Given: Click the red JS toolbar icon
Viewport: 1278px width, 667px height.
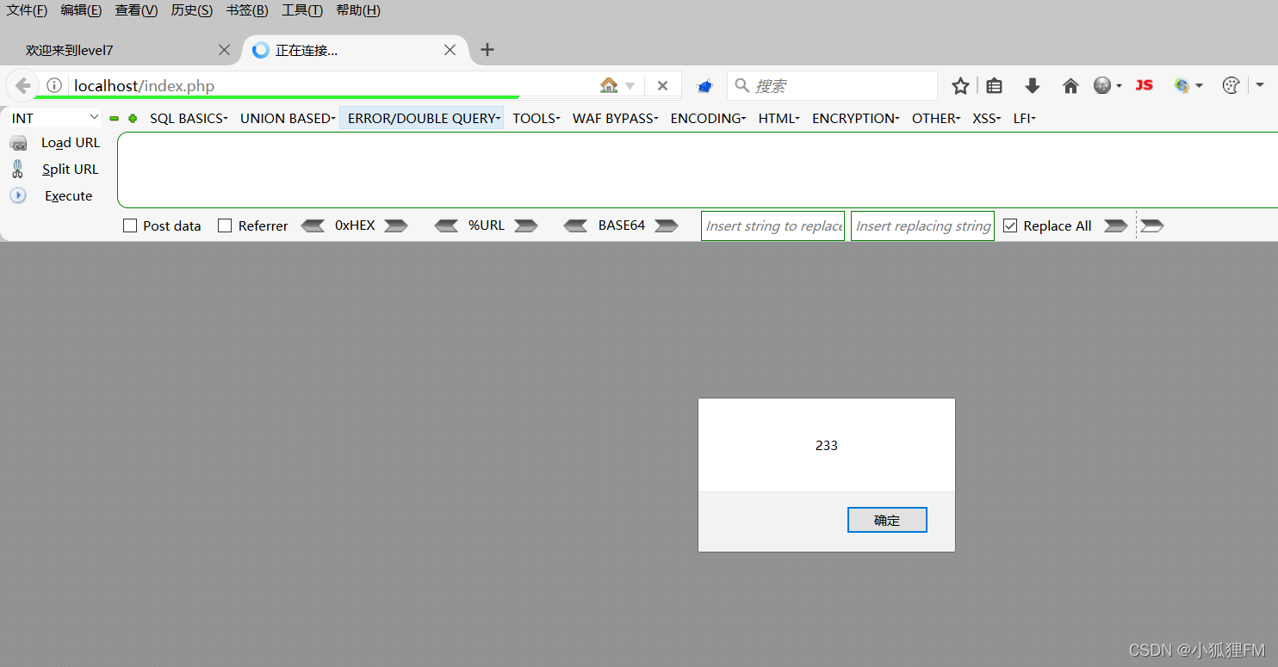Looking at the screenshot, I should point(1144,85).
